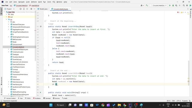Click the gutter icon at insertAtBeg line

(41, 26)
